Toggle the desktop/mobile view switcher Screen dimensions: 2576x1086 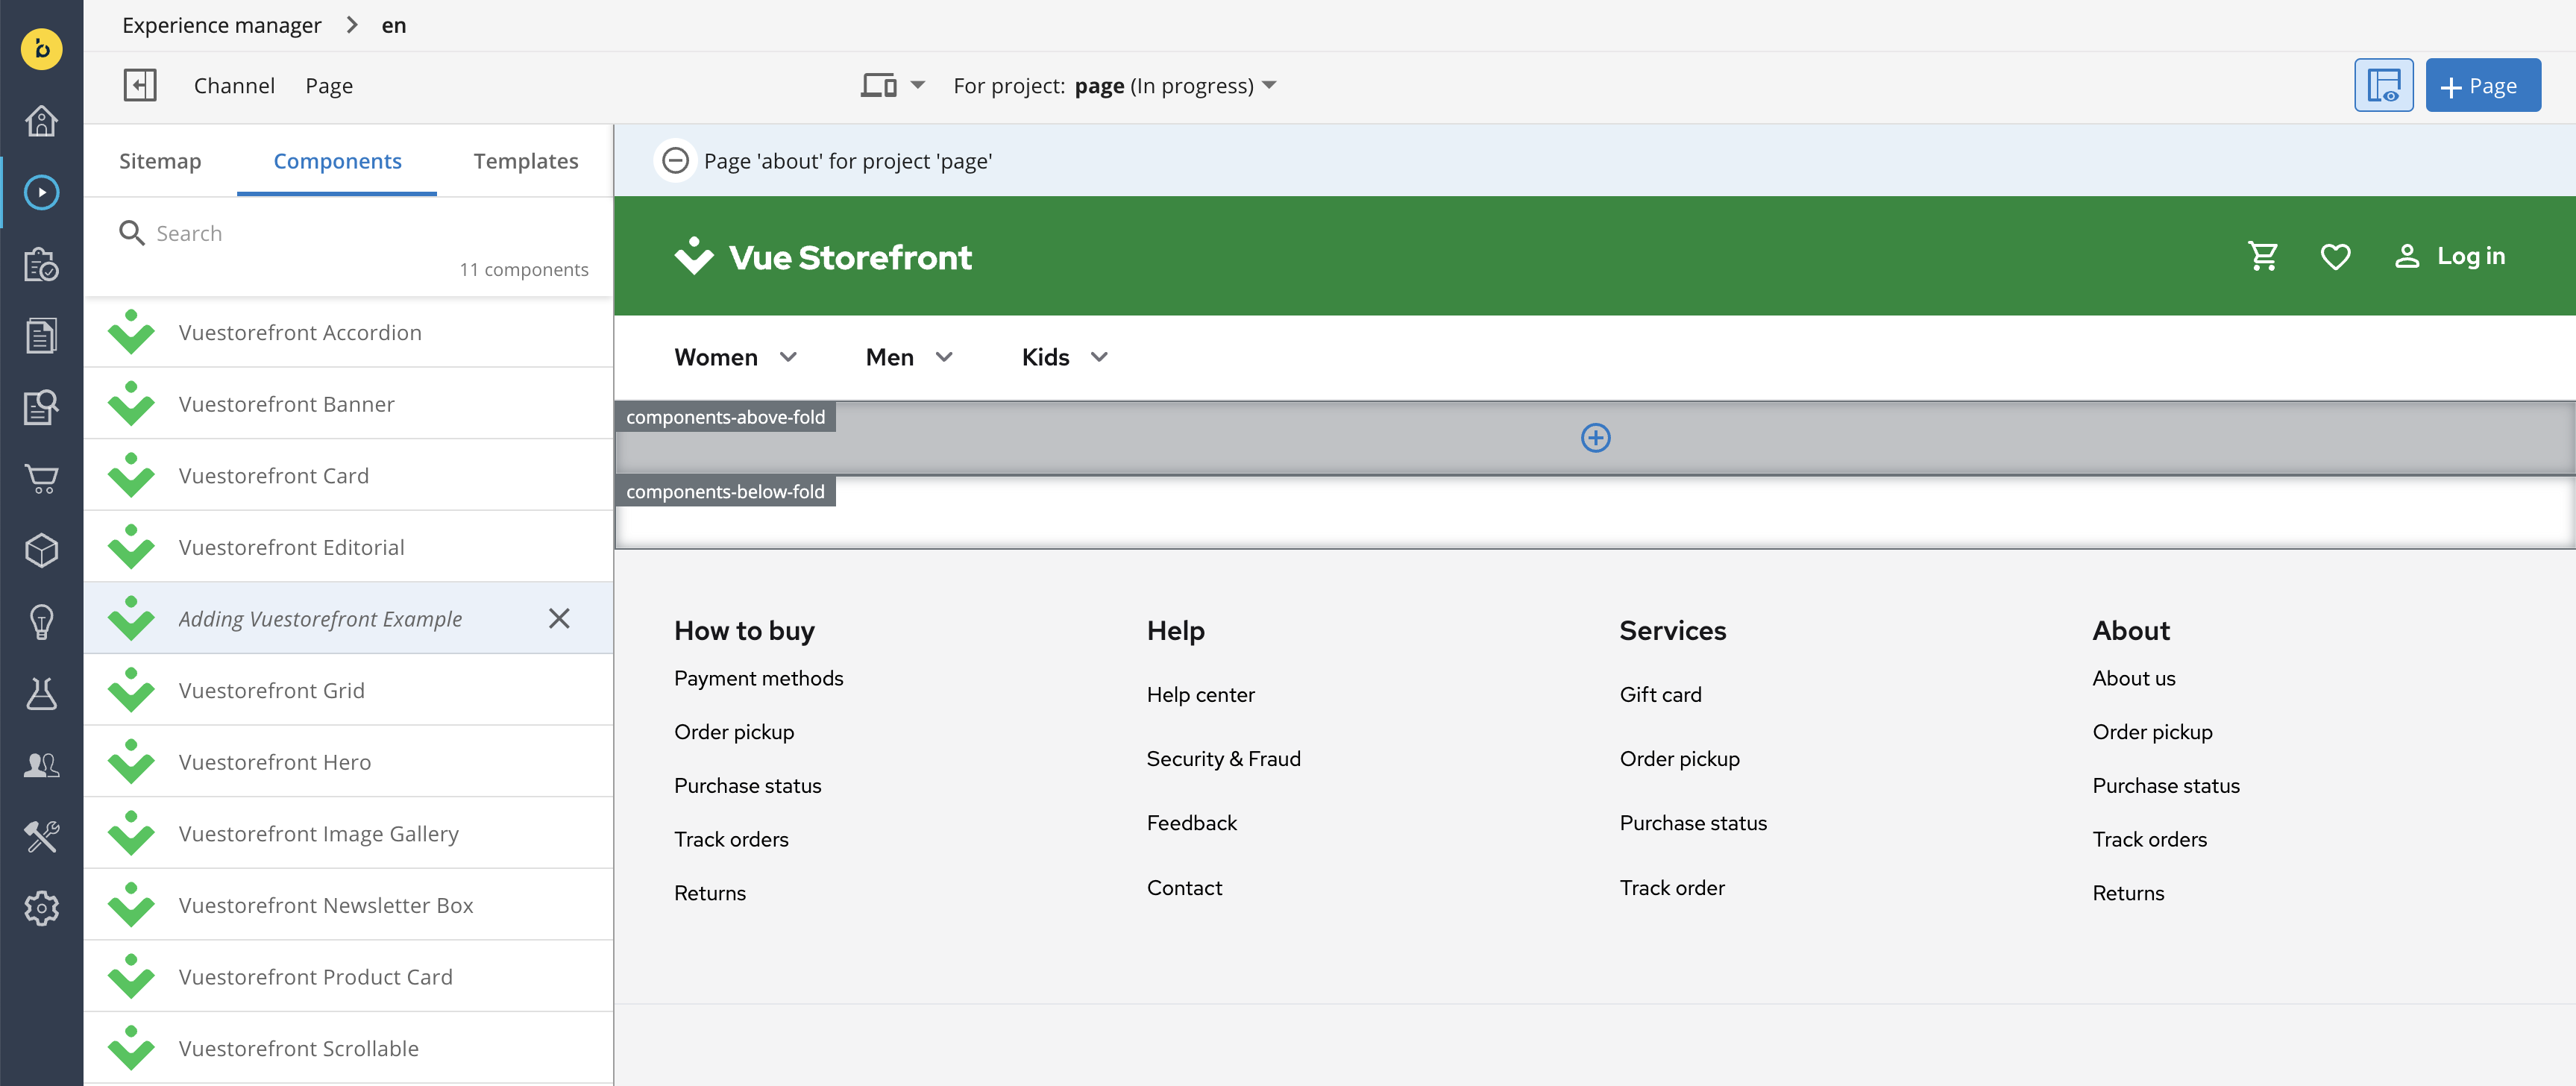tap(888, 84)
